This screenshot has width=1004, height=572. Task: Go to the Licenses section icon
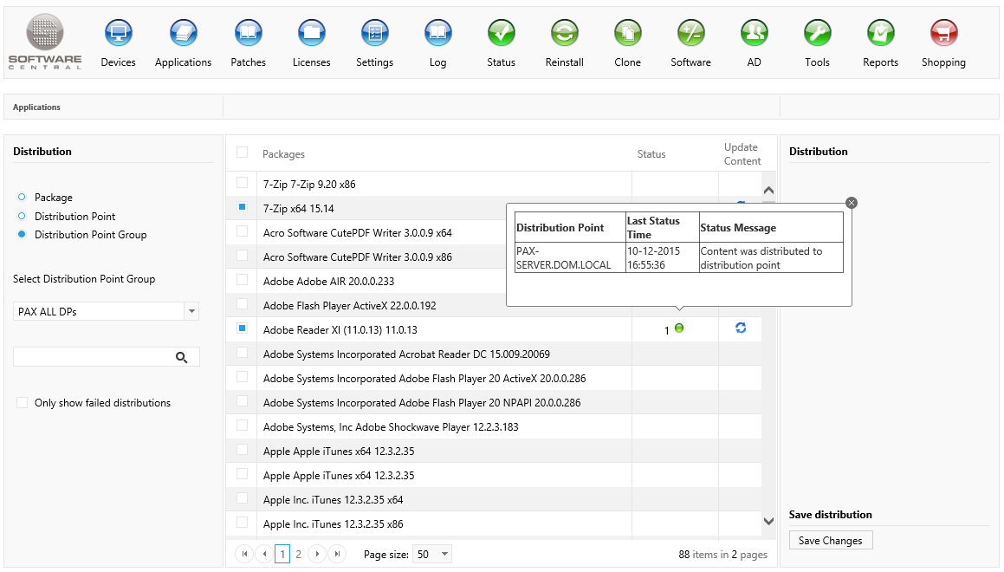tap(311, 35)
